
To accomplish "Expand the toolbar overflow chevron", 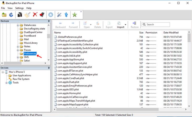I will tap(81, 12).
